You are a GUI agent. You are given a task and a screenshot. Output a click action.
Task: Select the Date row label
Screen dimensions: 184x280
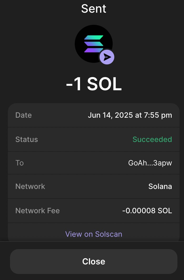[23, 115]
